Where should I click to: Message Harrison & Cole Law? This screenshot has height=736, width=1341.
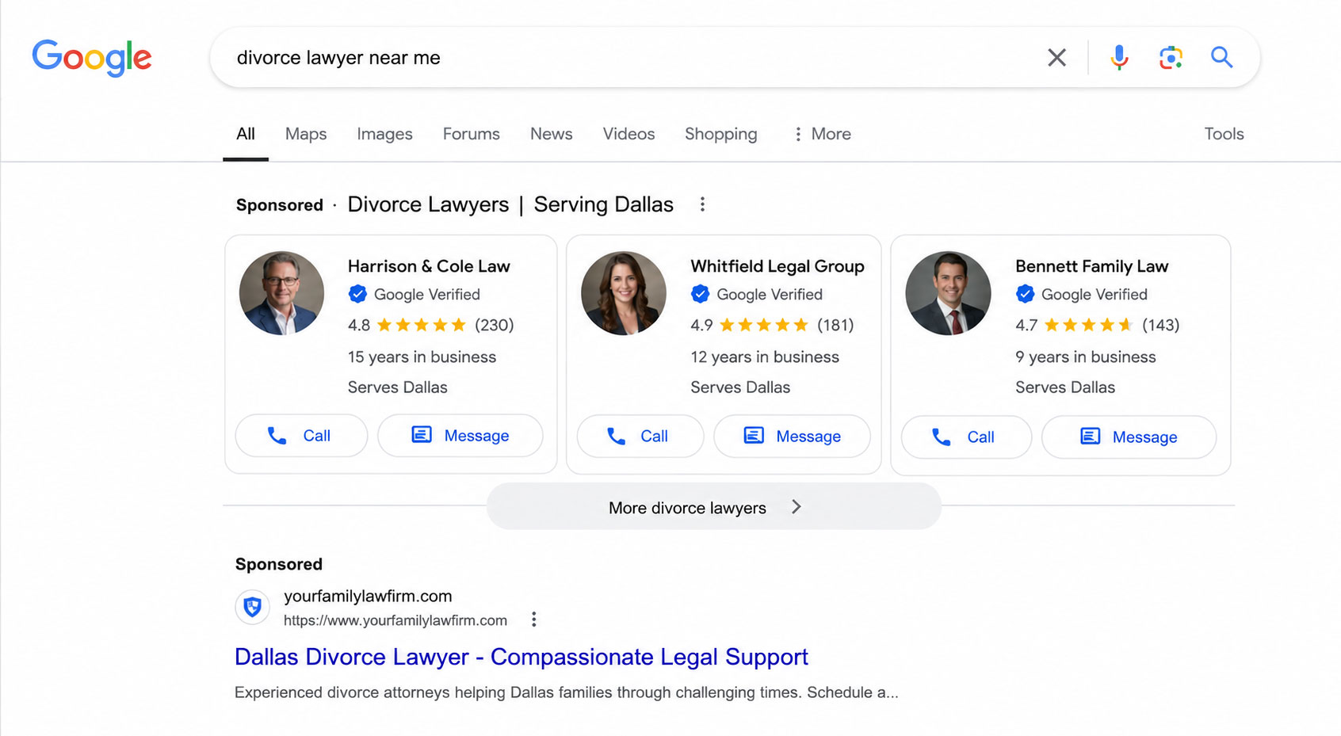click(460, 436)
